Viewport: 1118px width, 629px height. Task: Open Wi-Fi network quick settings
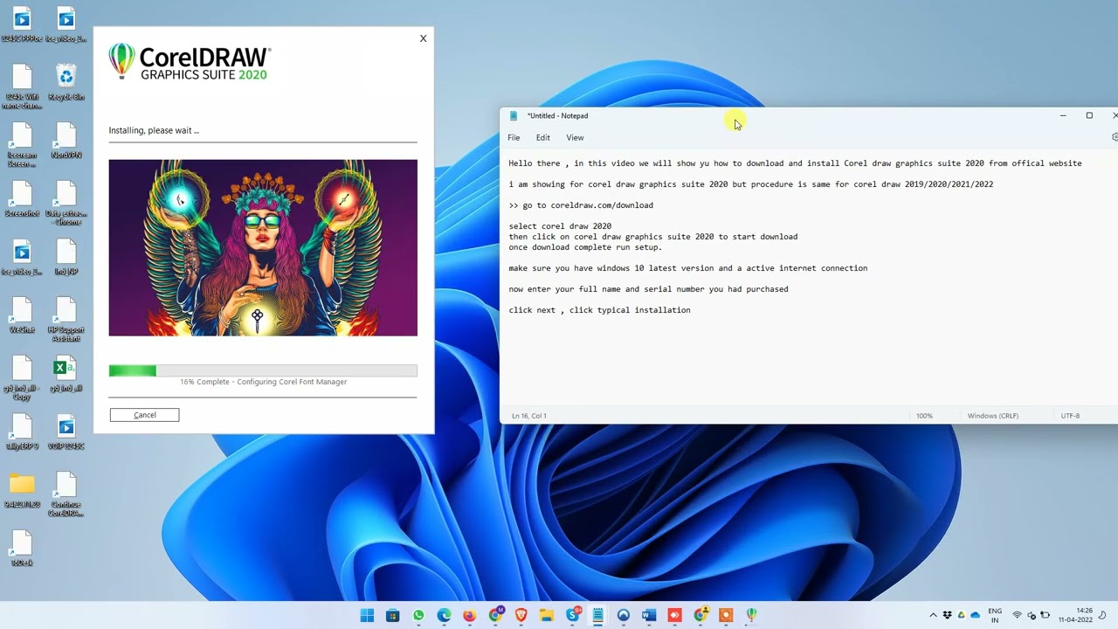pos(1018,615)
